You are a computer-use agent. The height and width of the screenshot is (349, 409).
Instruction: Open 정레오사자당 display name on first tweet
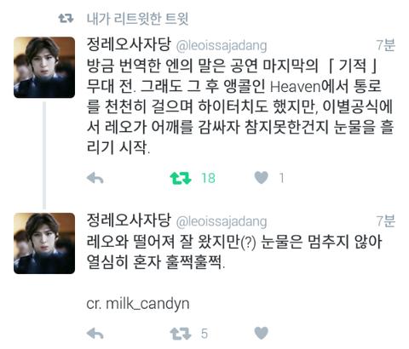pyautogui.click(x=129, y=44)
